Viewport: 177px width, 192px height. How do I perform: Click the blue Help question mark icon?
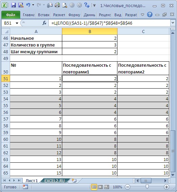[x=150, y=15]
